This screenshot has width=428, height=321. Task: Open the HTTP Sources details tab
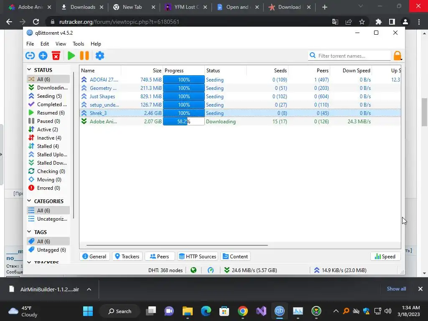198,256
